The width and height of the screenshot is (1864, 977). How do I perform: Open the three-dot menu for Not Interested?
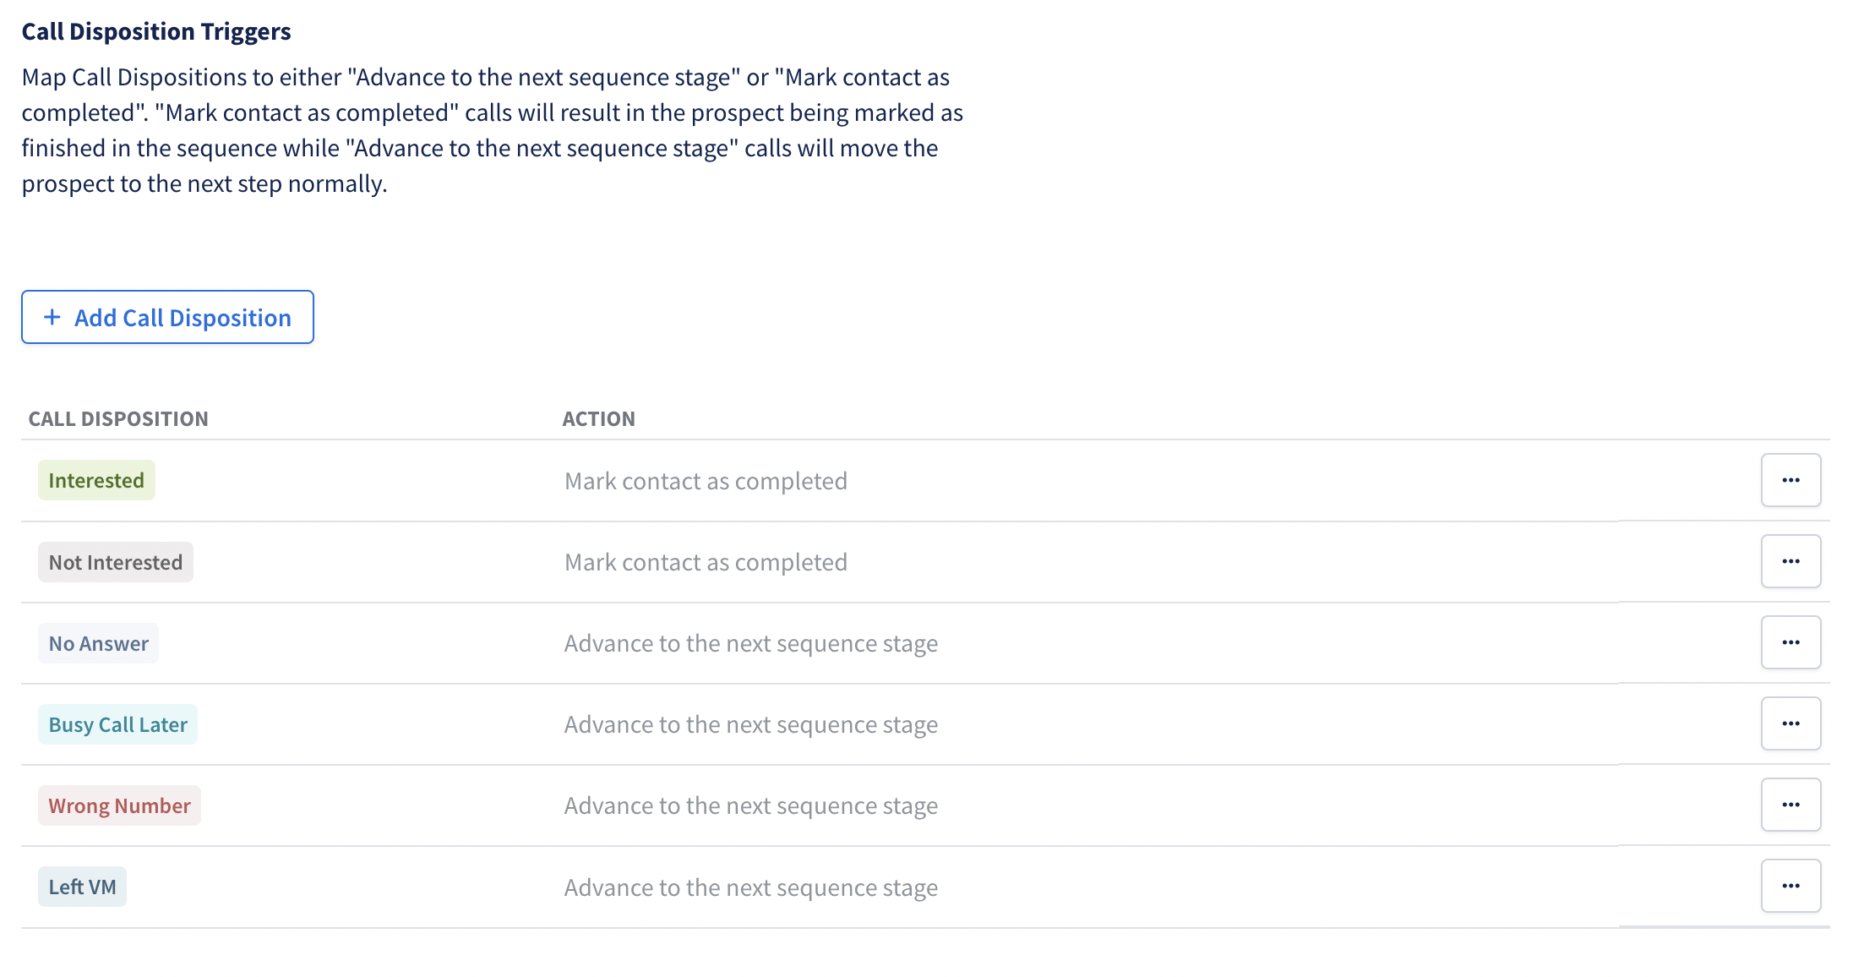coord(1790,561)
